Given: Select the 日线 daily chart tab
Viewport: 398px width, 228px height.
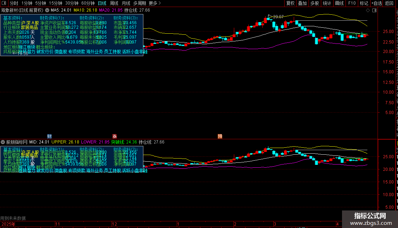Looking at the screenshot, I should pyautogui.click(x=102, y=3).
